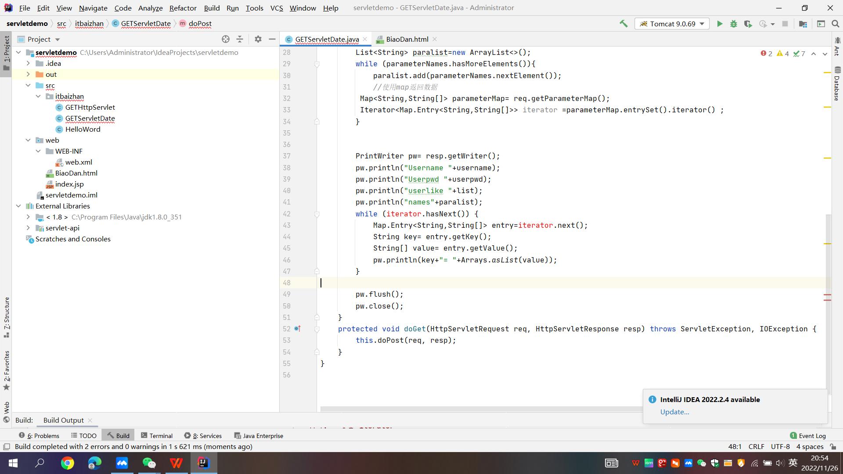Expand the servlet-api library node

[28, 228]
